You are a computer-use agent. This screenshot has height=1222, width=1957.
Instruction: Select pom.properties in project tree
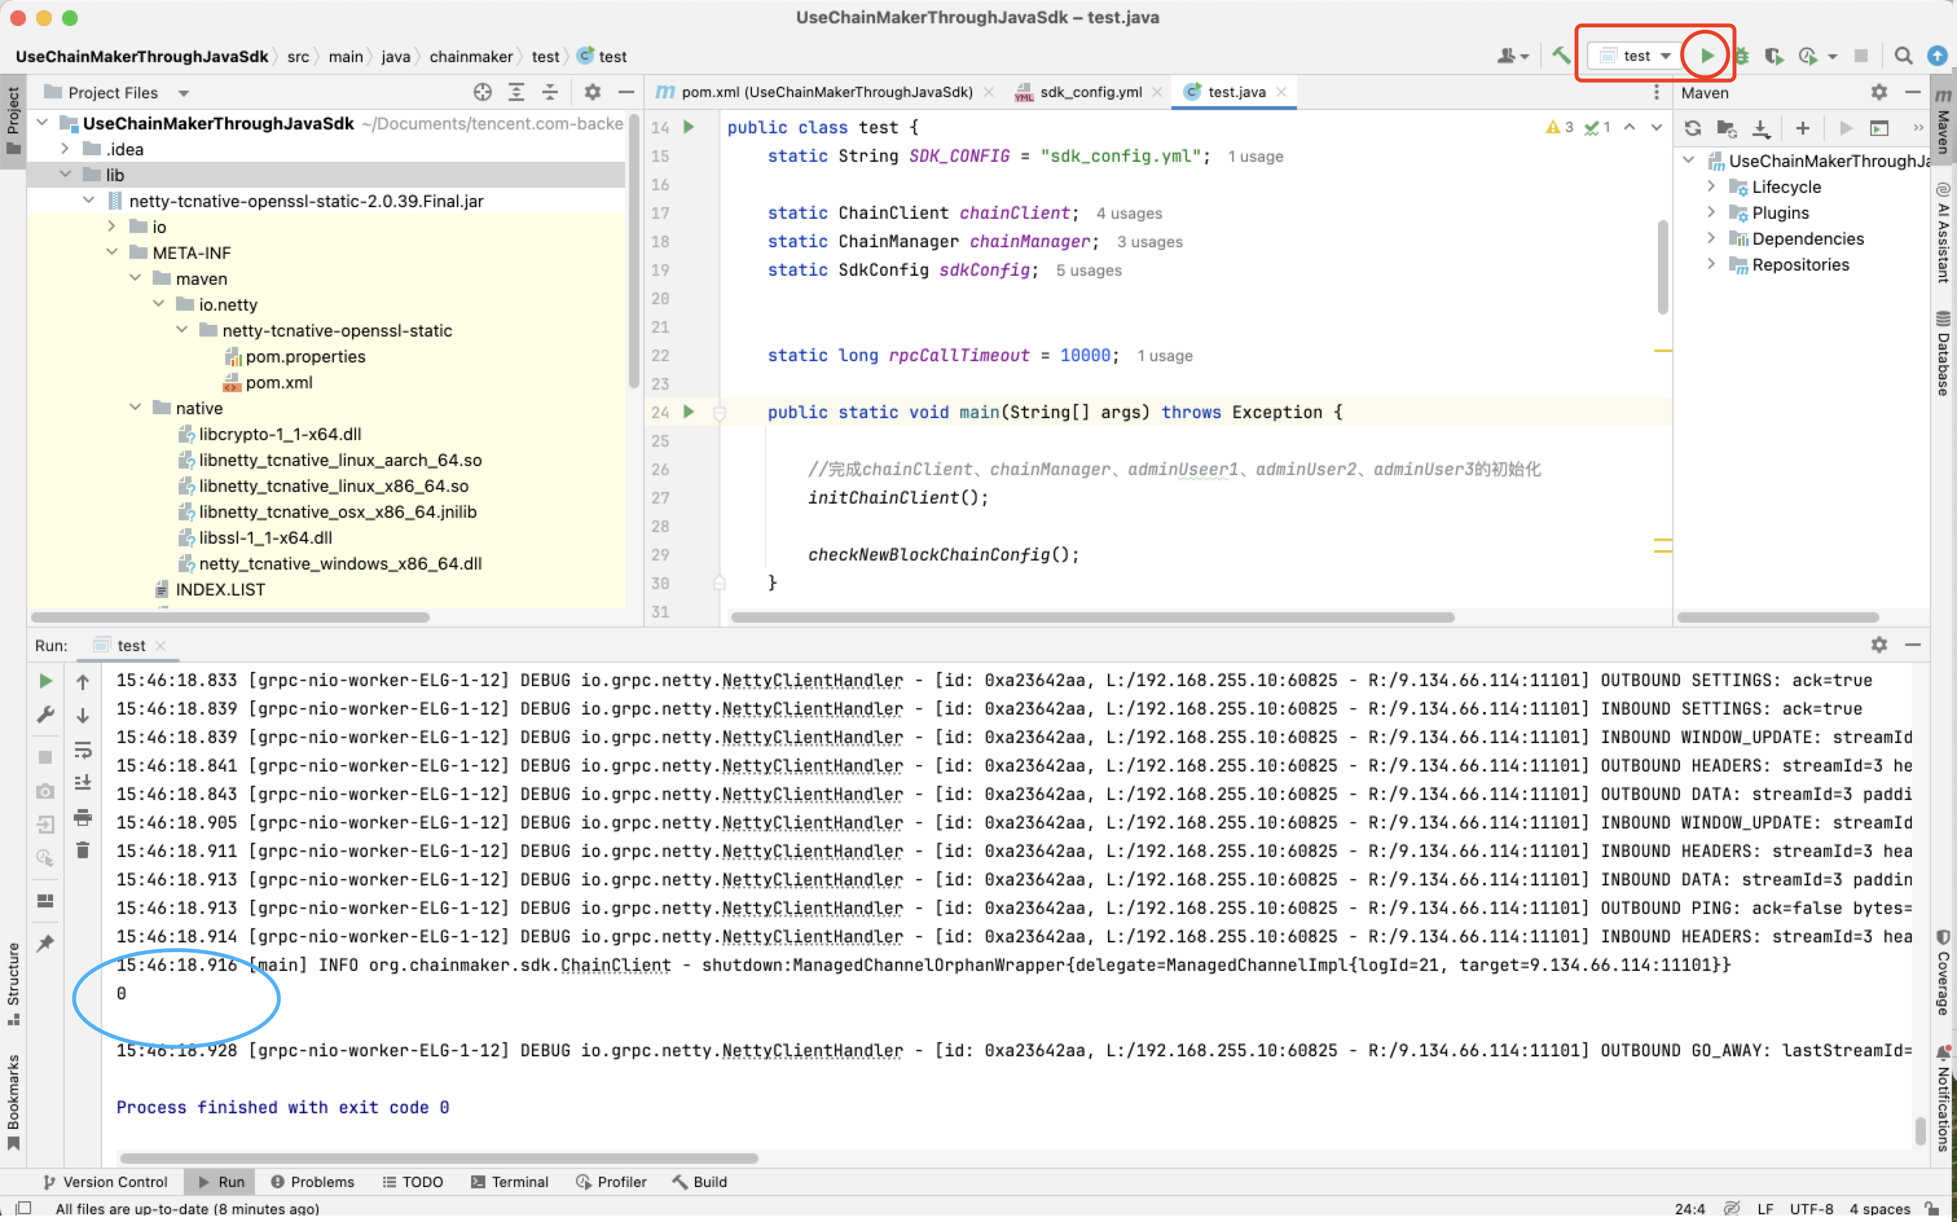(x=305, y=357)
